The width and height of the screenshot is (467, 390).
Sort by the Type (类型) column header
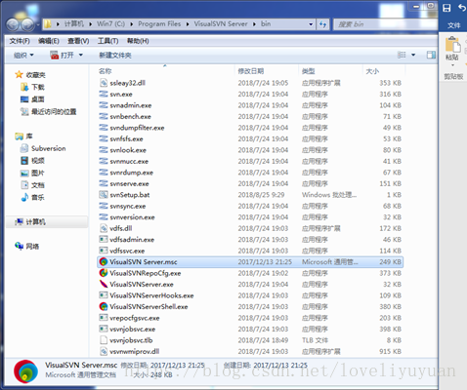[330, 71]
